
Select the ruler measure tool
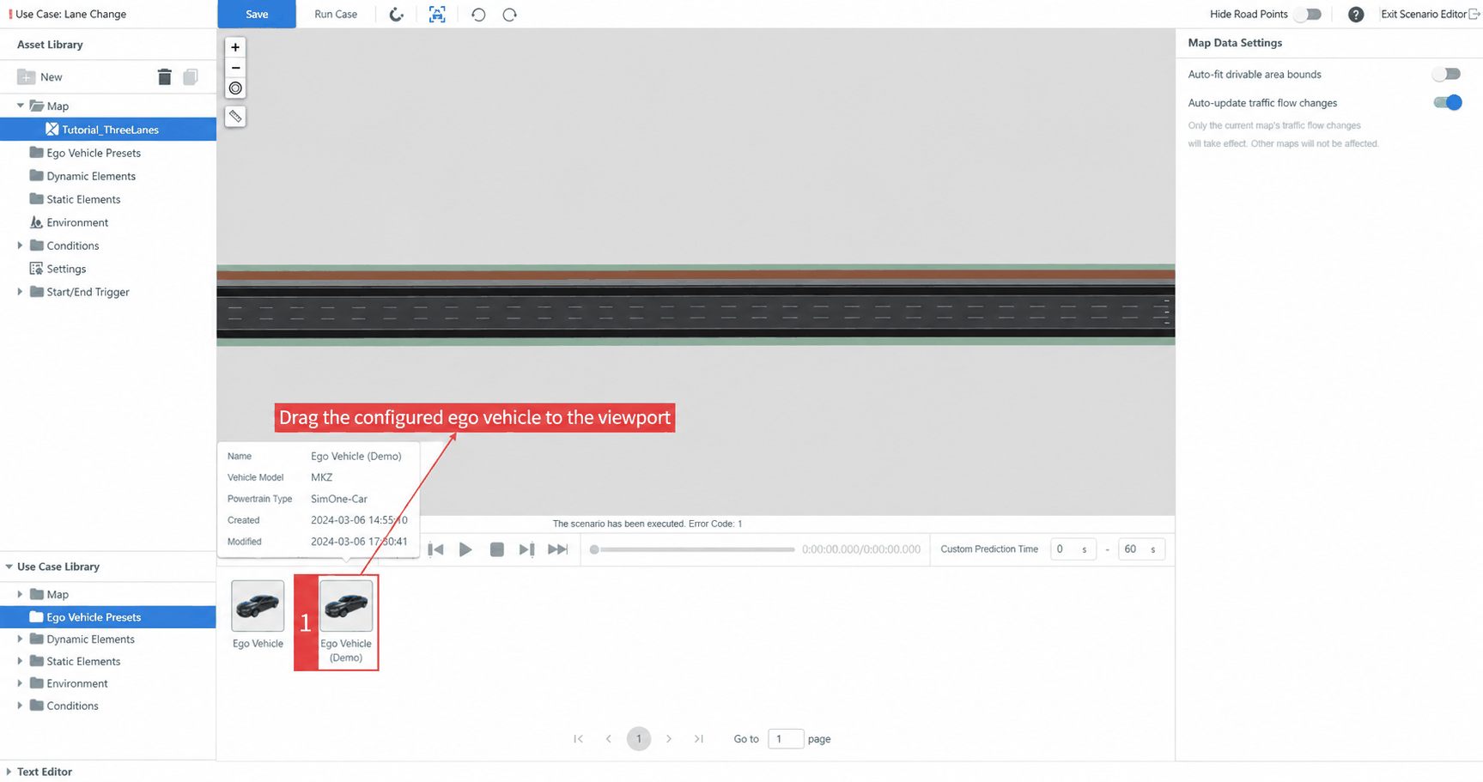pos(235,117)
